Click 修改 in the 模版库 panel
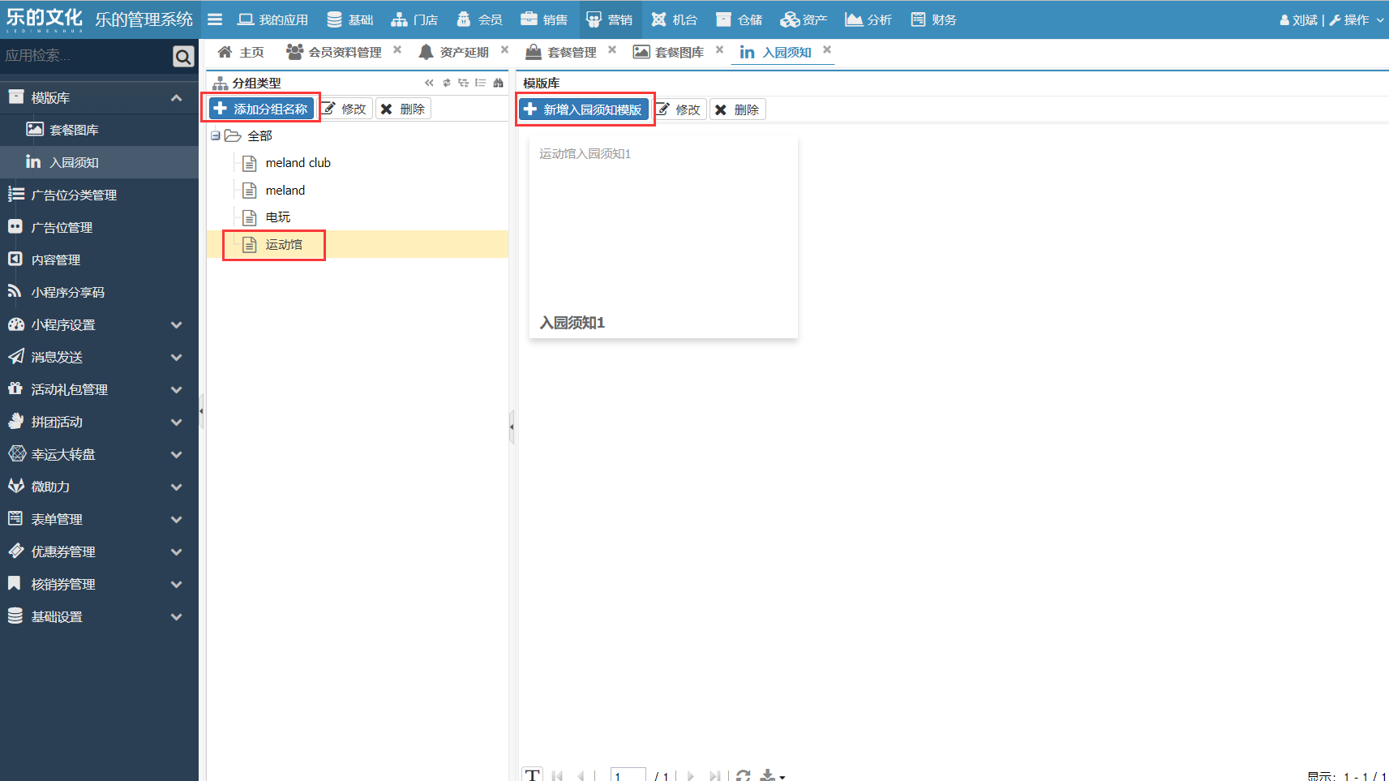This screenshot has width=1389, height=781. pos(679,109)
